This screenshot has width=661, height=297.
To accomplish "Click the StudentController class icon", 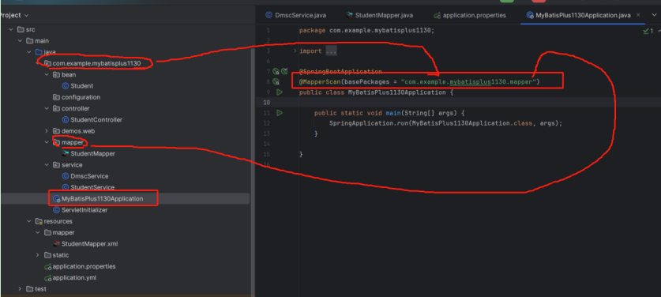I will coord(66,119).
